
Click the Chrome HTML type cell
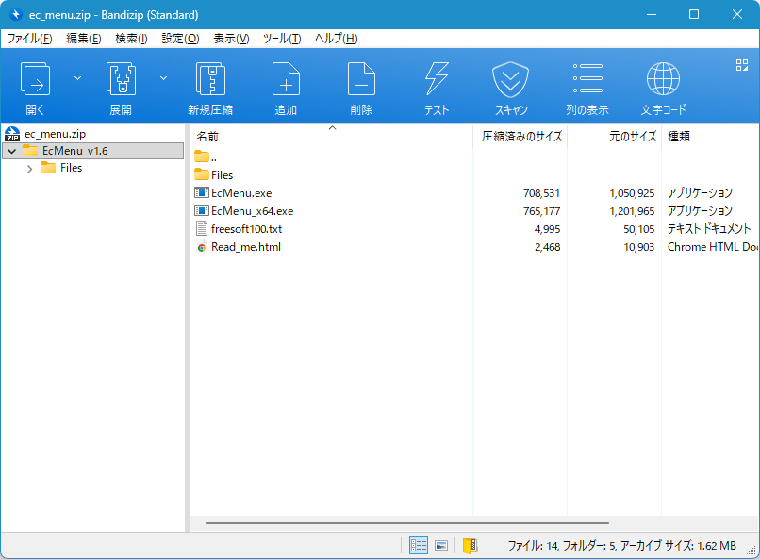coord(713,247)
